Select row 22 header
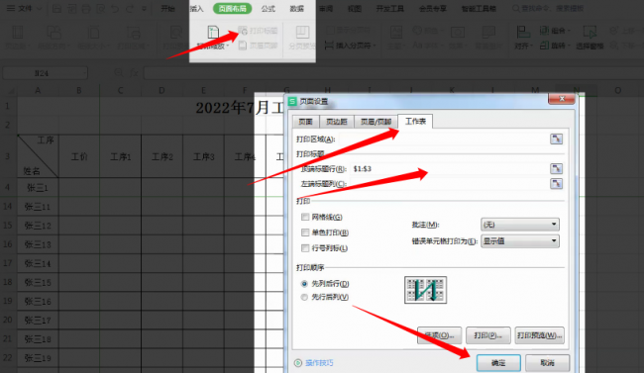The width and height of the screenshot is (644, 373). (8, 358)
